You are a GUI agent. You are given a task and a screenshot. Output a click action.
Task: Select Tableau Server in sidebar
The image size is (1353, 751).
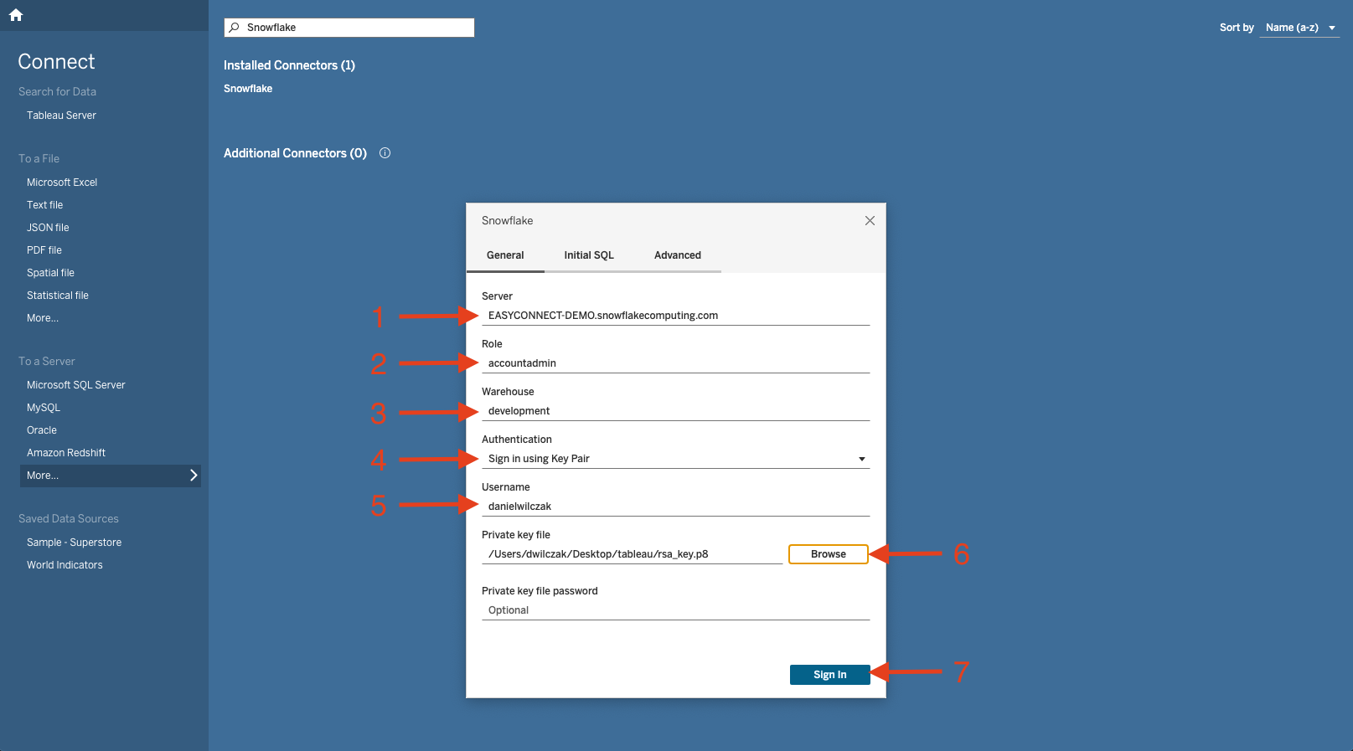click(x=61, y=116)
